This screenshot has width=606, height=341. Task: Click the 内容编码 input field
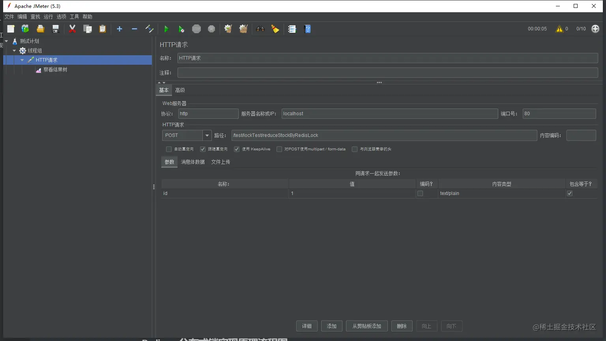click(581, 135)
